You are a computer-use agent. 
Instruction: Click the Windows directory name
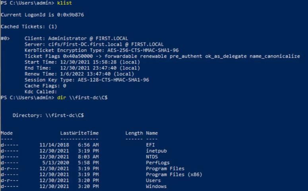[156, 186]
